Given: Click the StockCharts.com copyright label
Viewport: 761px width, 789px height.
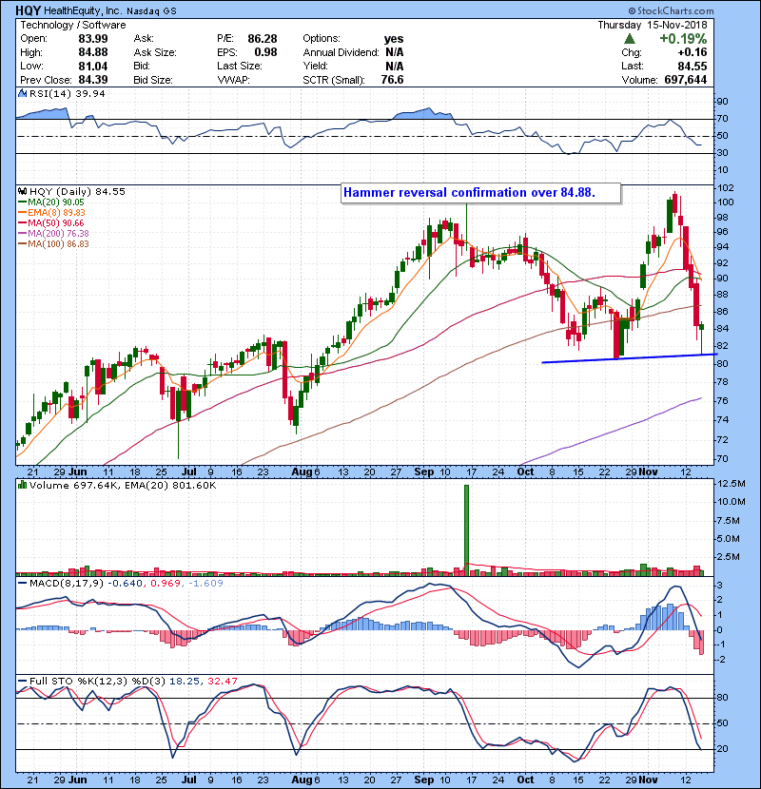Looking at the screenshot, I should tap(671, 10).
